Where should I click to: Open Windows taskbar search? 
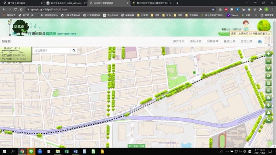point(13,151)
